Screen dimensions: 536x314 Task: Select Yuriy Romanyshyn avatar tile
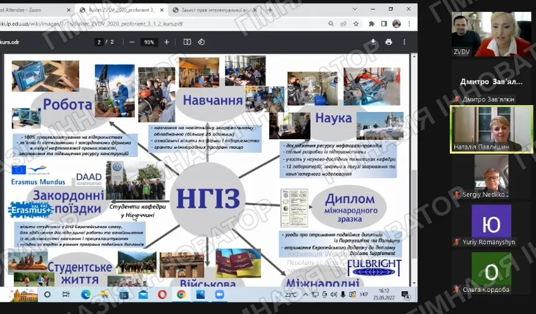click(491, 225)
